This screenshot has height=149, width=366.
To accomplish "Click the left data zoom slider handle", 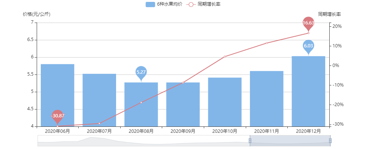I will point(250,141).
